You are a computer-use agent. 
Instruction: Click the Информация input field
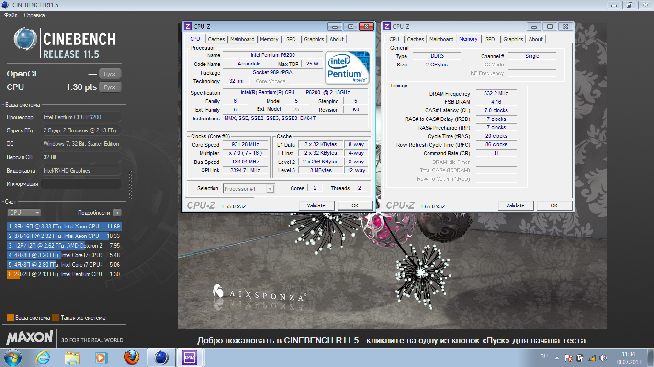coord(81,184)
